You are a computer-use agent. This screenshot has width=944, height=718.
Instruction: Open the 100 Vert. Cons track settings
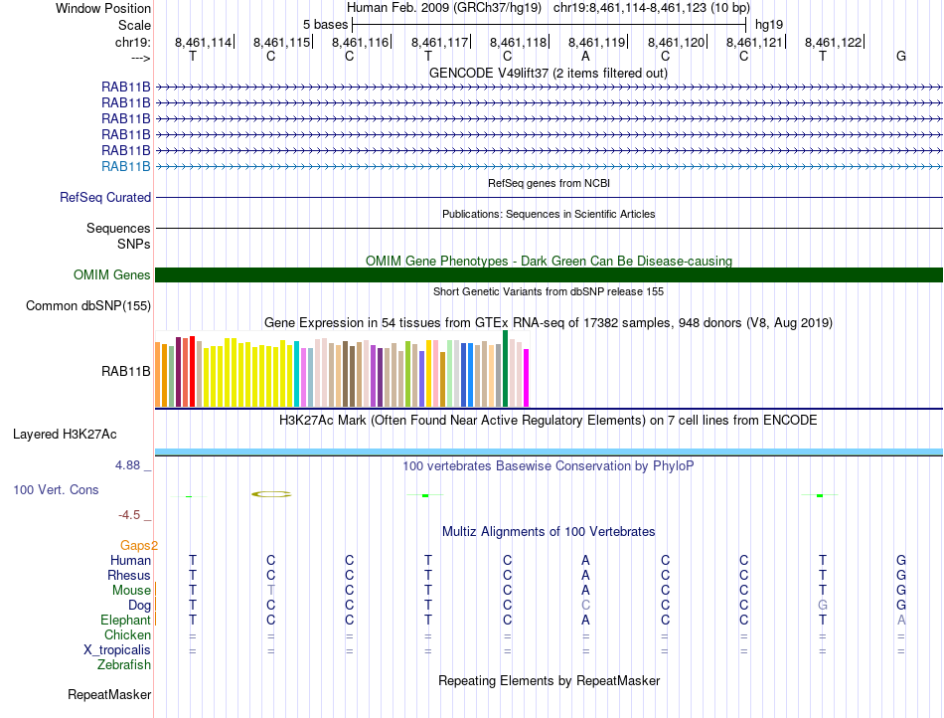56,490
